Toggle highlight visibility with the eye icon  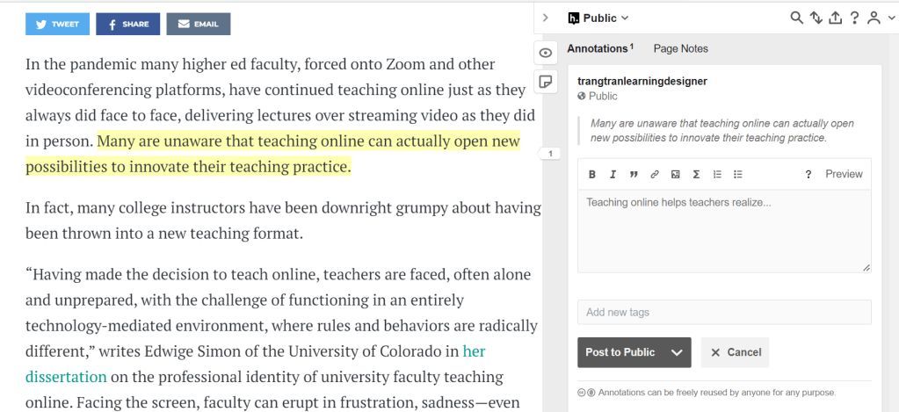tap(546, 53)
